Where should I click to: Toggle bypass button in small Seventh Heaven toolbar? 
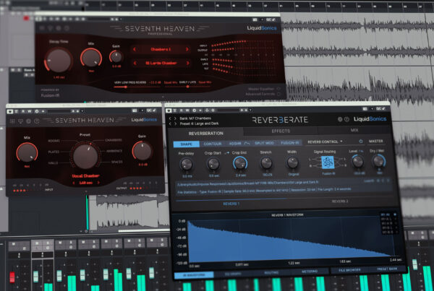tap(10, 111)
